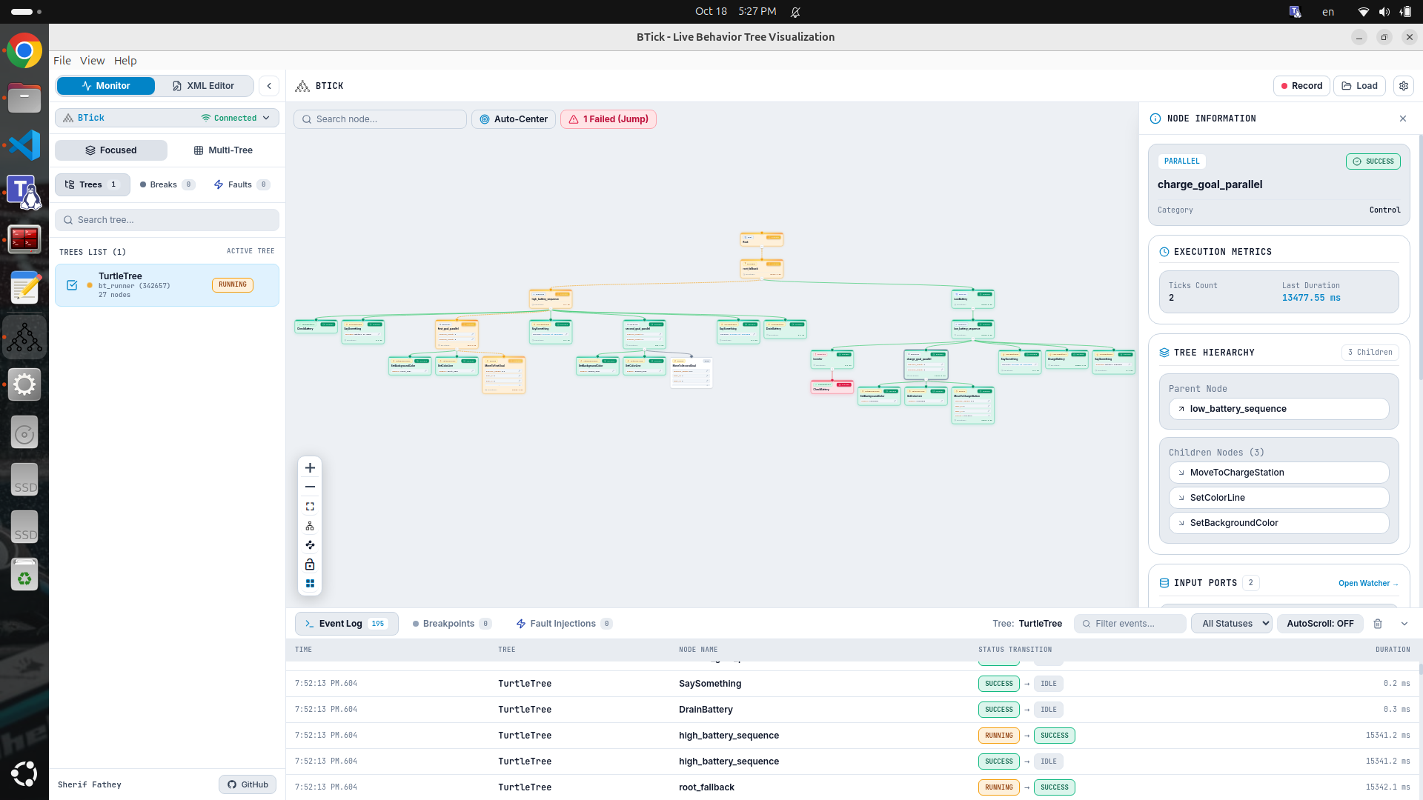The height and width of the screenshot is (800, 1423).
Task: Clear event log with the trash icon
Action: click(x=1378, y=624)
